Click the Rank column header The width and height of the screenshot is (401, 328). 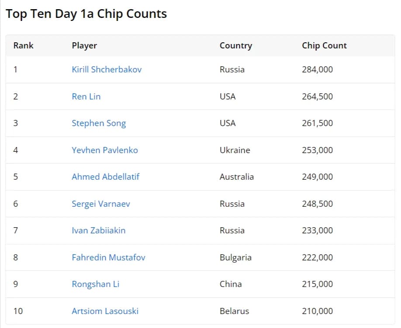(24, 45)
